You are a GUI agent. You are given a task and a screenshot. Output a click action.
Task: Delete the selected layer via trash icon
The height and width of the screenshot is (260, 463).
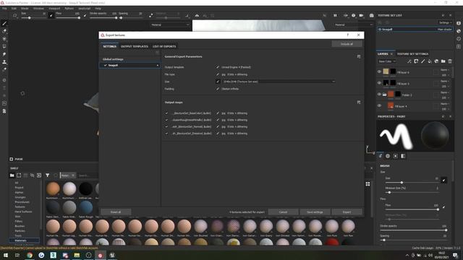[450, 61]
